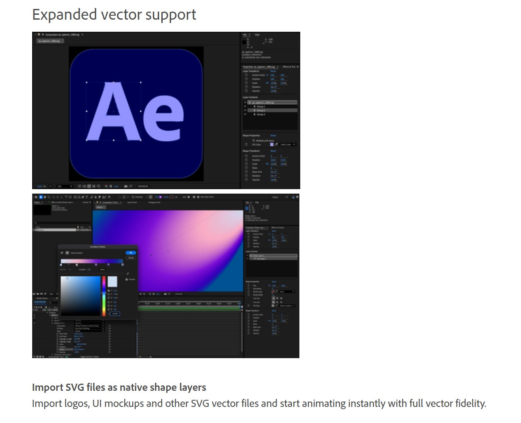The width and height of the screenshot is (521, 423).
Task: Click the Skew Axis stopwatch in Ae logo screenshot
Action: click(x=246, y=172)
